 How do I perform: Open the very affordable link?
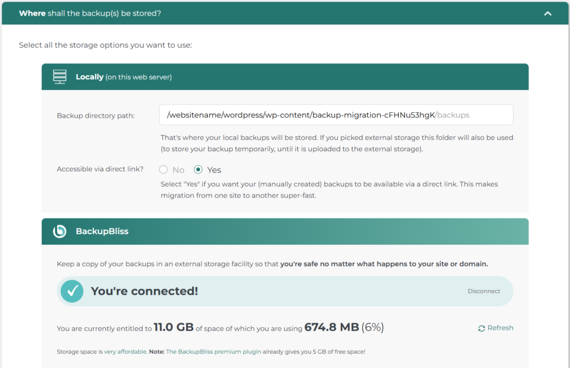(125, 352)
